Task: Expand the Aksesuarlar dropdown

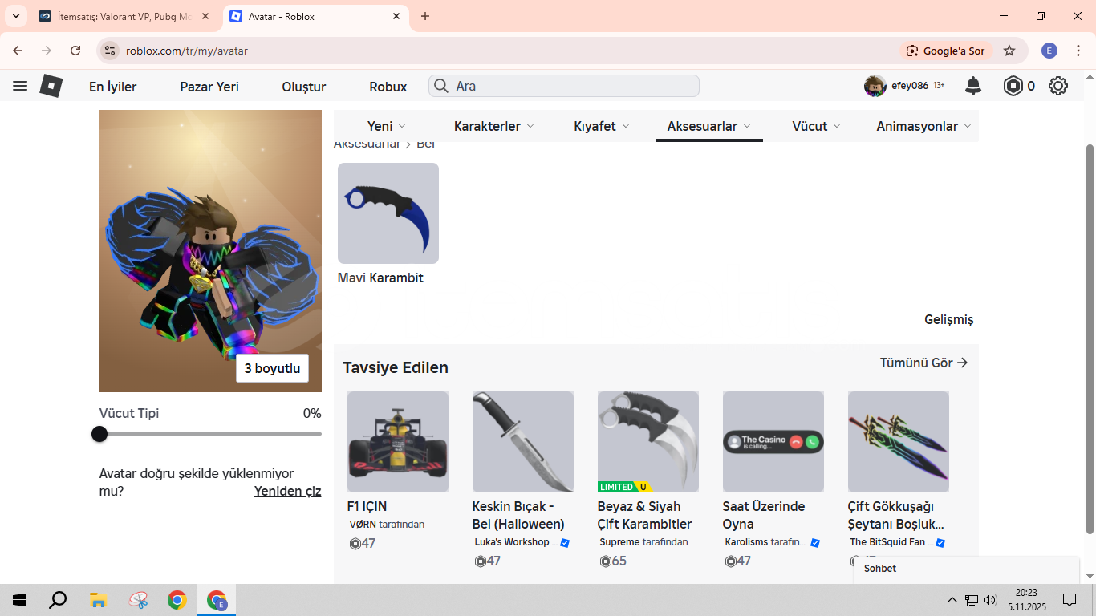Action: pos(709,126)
